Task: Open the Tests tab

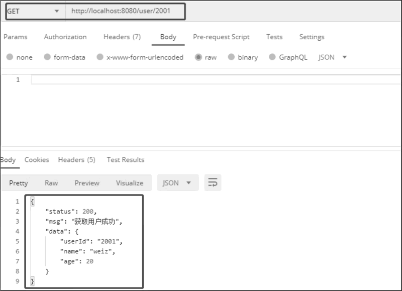Action: click(x=274, y=37)
